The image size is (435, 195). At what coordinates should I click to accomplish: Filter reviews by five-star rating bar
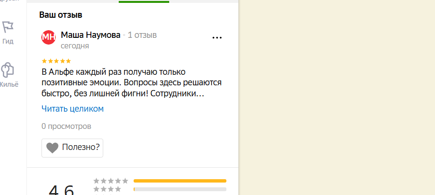tap(180, 181)
